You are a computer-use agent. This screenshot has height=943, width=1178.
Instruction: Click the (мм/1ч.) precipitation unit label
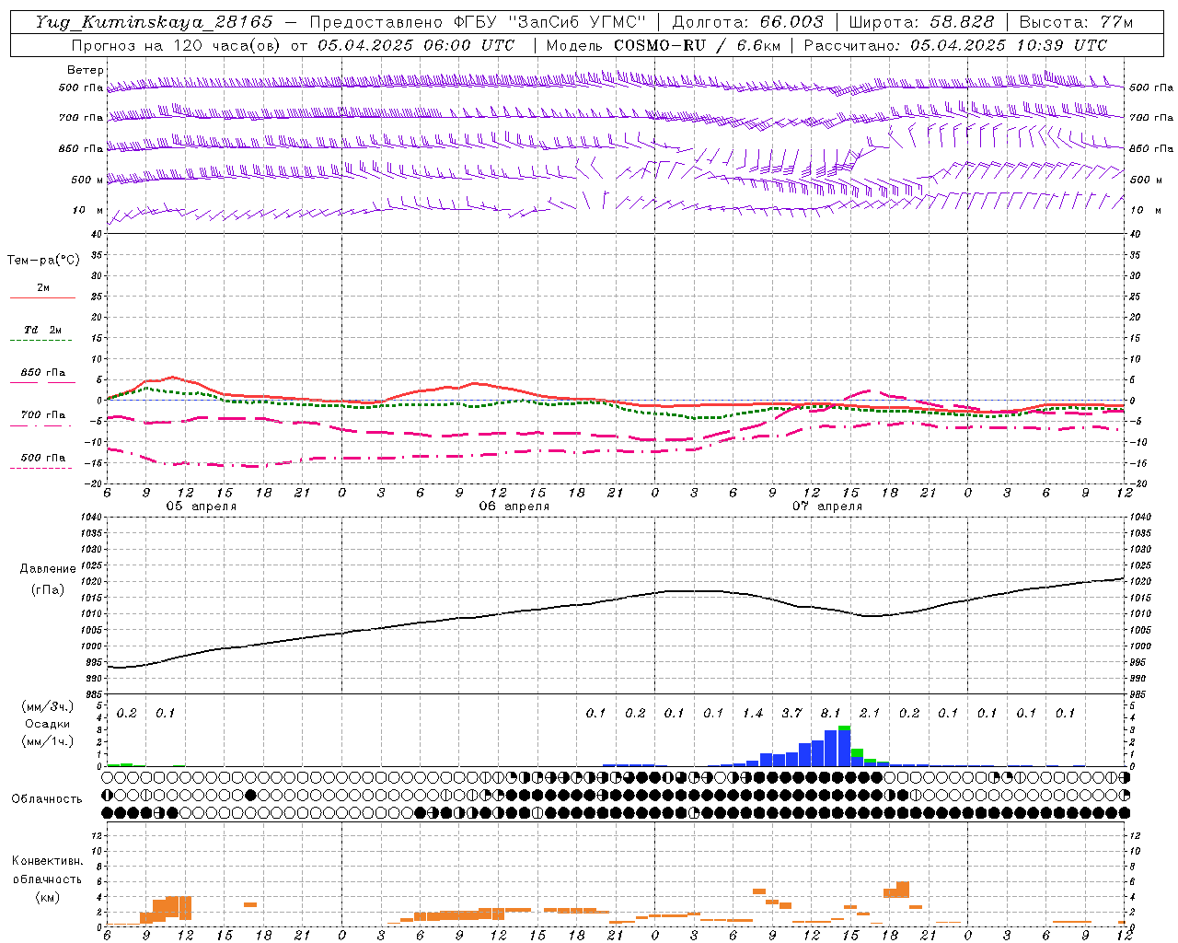(x=48, y=742)
